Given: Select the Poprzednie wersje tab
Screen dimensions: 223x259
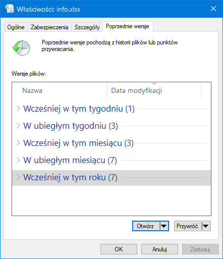Looking at the screenshot, I should pyautogui.click(x=128, y=26).
